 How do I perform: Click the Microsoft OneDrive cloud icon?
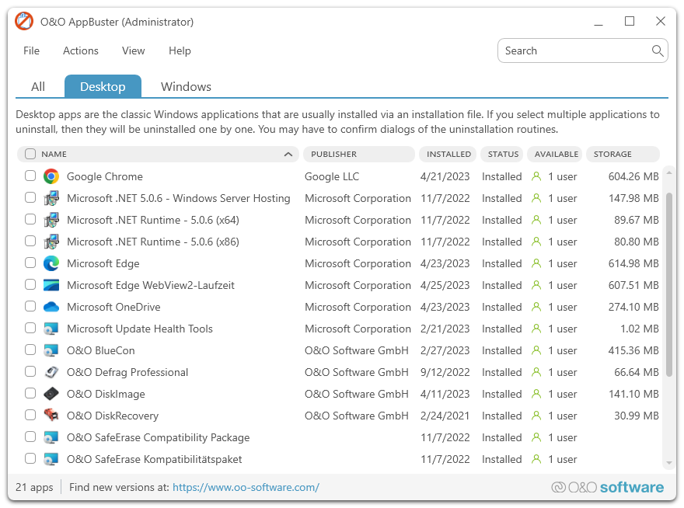click(x=51, y=308)
